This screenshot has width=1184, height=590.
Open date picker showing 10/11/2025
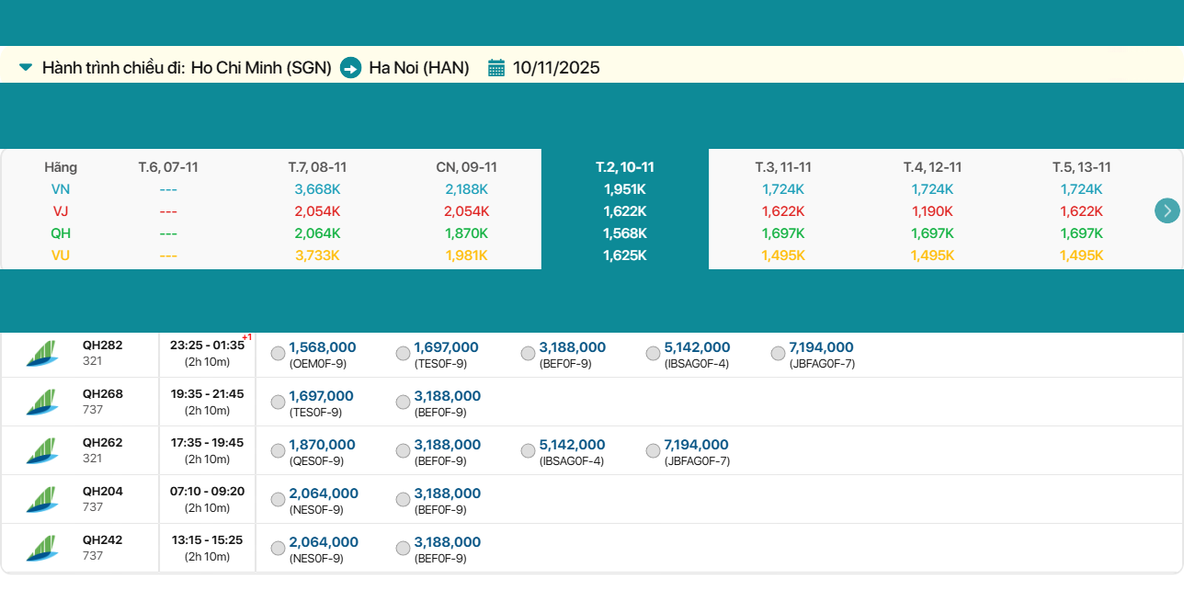[x=556, y=68]
